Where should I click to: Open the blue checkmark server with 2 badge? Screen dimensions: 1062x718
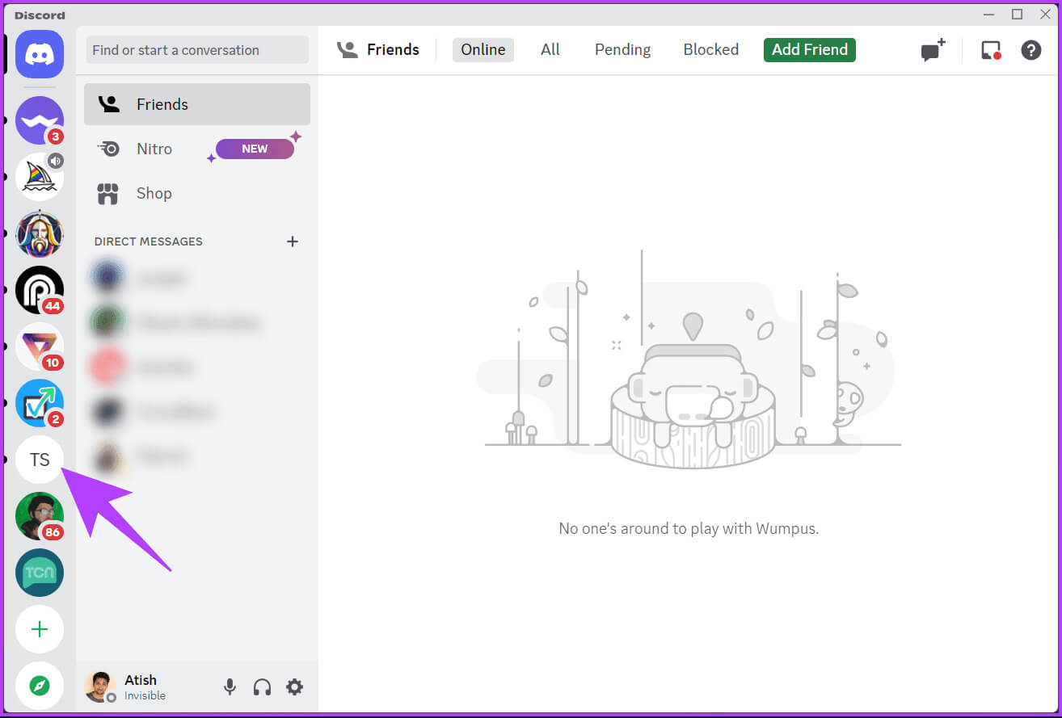pyautogui.click(x=40, y=403)
